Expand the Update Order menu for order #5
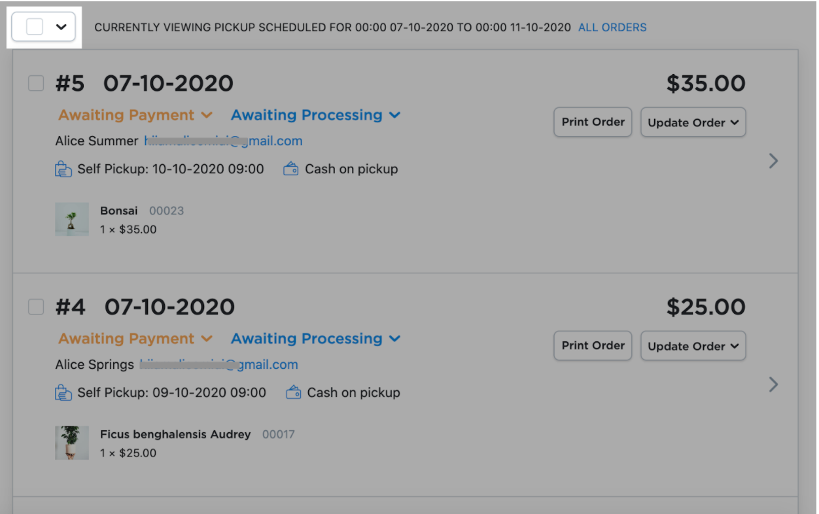This screenshot has height=514, width=819. pos(693,122)
